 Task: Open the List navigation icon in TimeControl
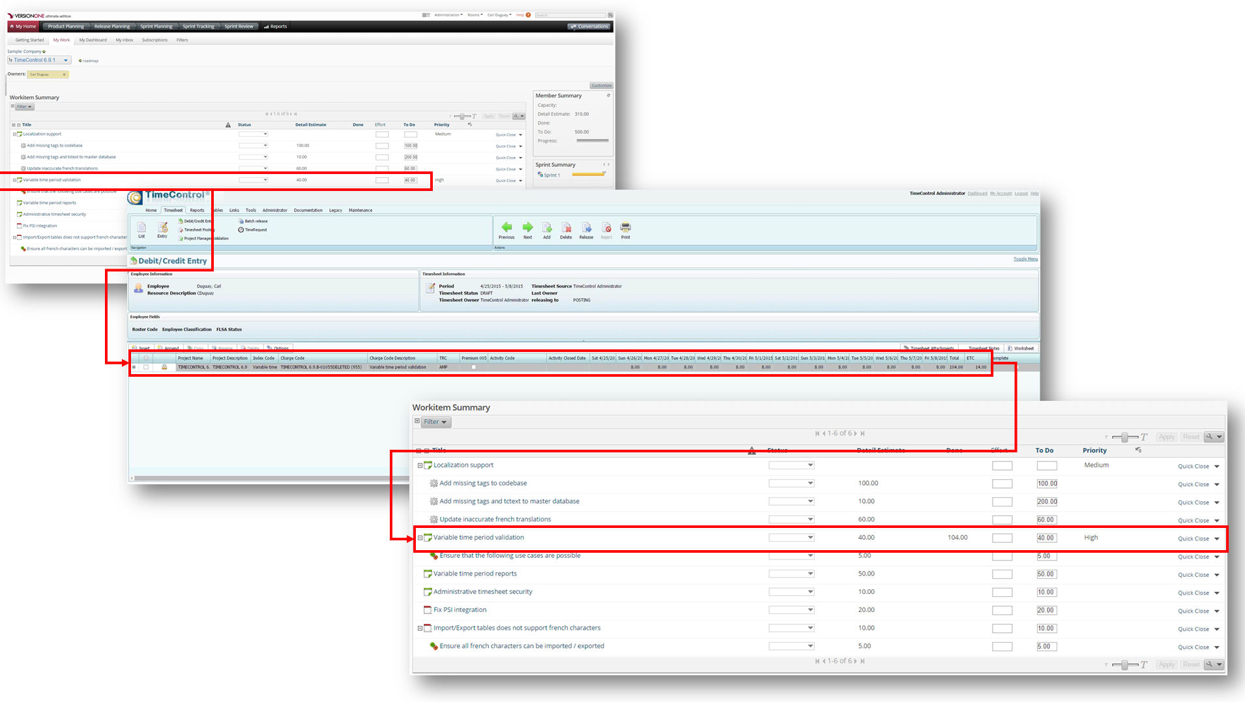141,227
